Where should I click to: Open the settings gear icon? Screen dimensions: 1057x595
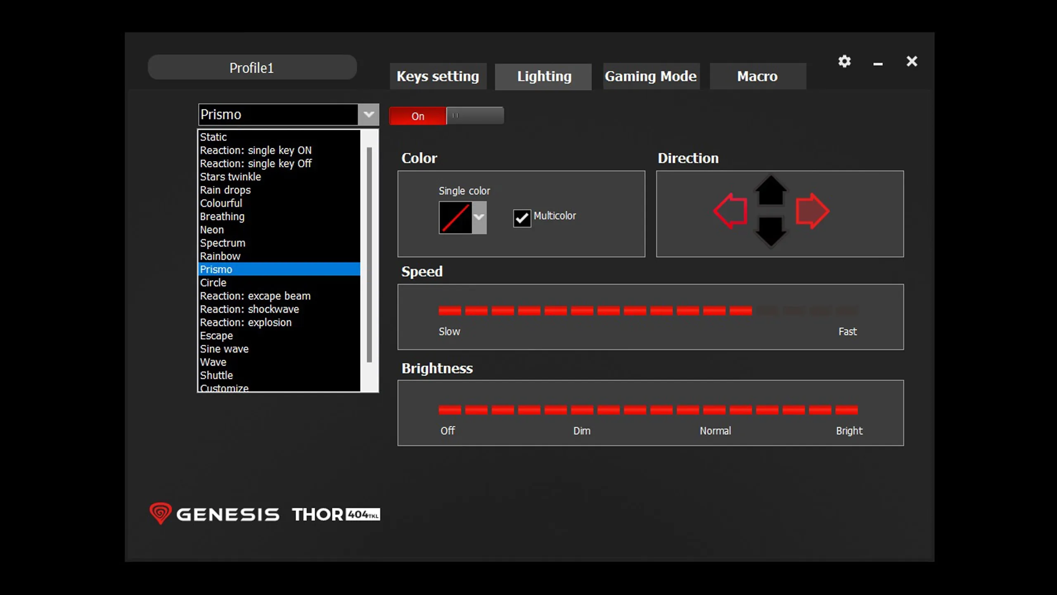point(844,61)
